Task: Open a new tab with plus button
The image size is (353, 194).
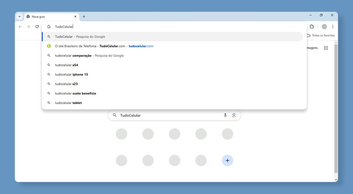Action: click(x=84, y=17)
